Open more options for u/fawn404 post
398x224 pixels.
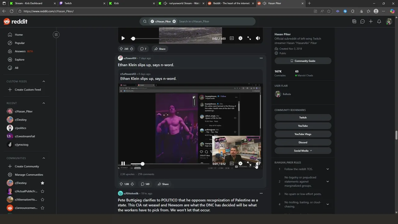pos(261,58)
